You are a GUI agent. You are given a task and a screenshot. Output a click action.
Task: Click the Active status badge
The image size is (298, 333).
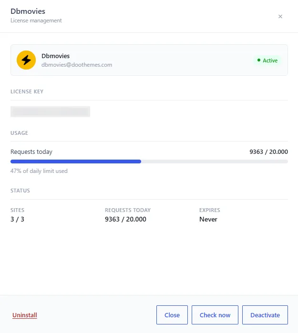tap(267, 61)
